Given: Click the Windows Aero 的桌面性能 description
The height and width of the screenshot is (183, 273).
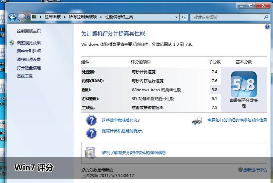Looking at the screenshot, I should tap(156, 90).
